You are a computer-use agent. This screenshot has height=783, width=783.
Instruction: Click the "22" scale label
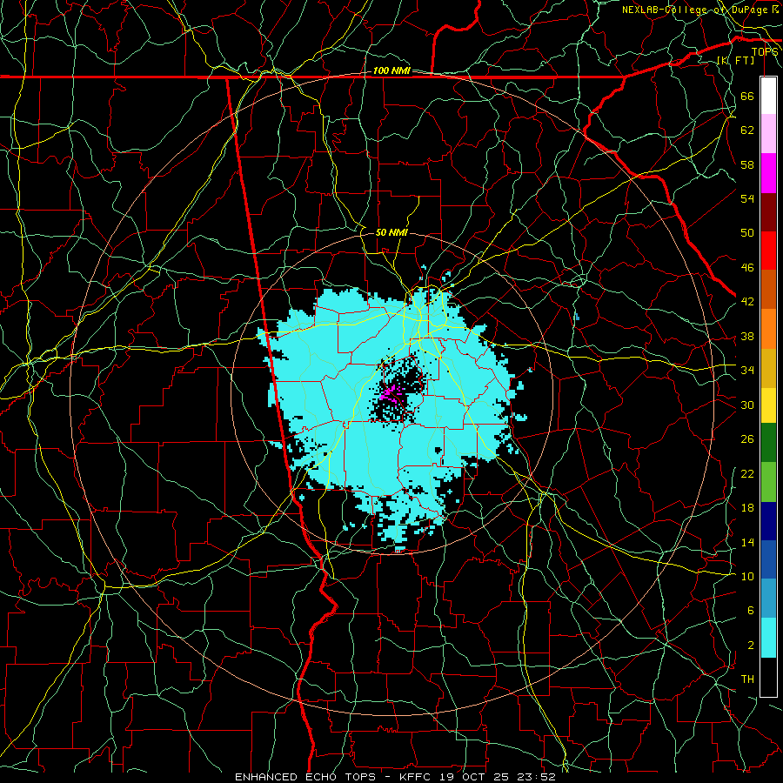tap(747, 473)
